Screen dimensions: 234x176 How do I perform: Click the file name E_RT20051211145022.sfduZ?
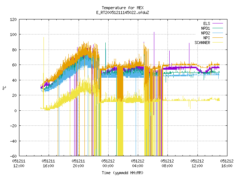[122, 12]
